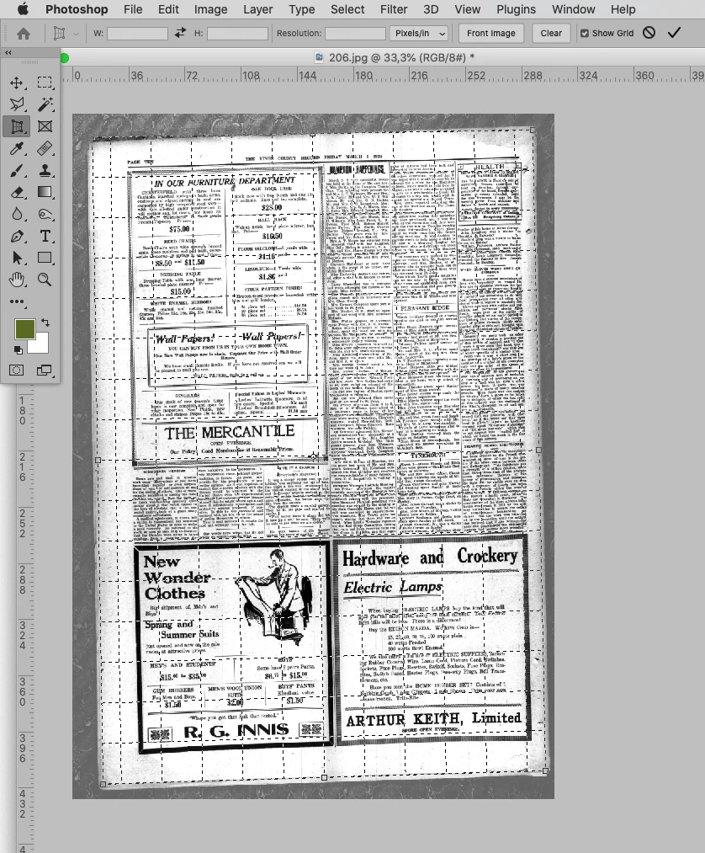
Task: Click the top-right perspective crop corner handle
Action: (x=533, y=130)
